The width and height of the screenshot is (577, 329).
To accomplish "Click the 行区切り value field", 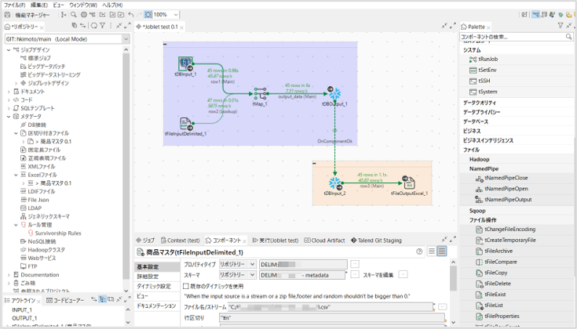I will coord(331,318).
